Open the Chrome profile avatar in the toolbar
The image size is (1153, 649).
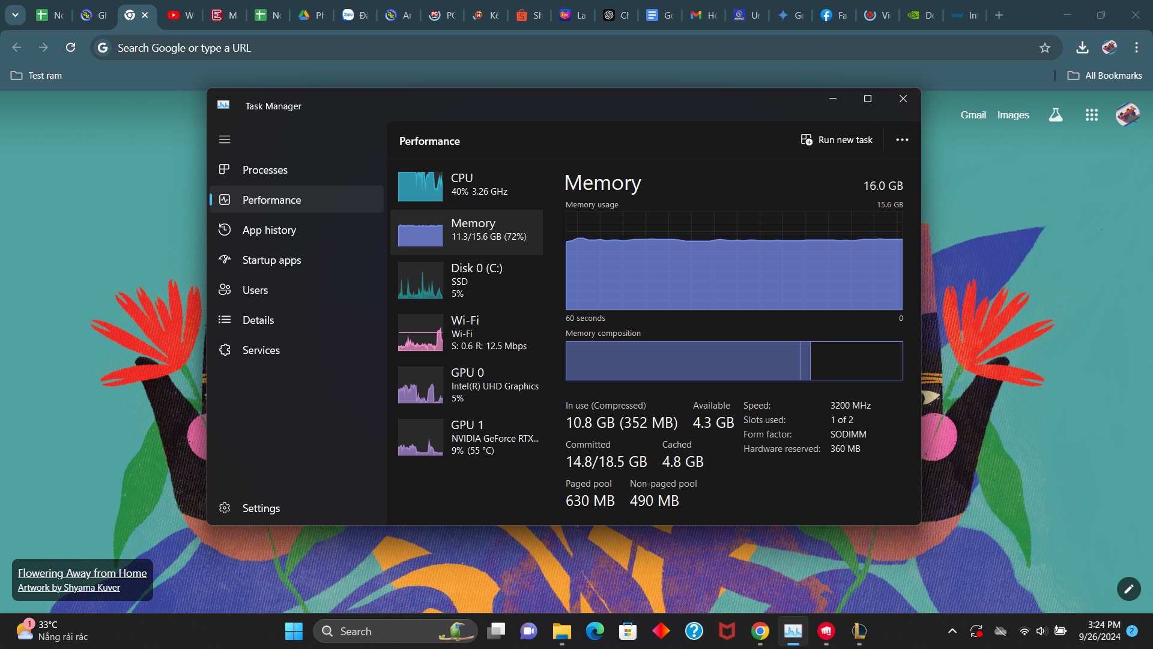click(x=1109, y=47)
